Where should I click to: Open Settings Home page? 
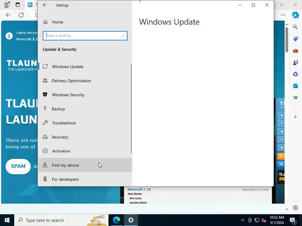(85, 22)
